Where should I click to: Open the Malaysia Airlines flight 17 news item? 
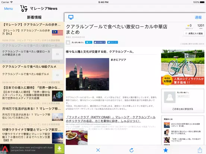[32, 135]
